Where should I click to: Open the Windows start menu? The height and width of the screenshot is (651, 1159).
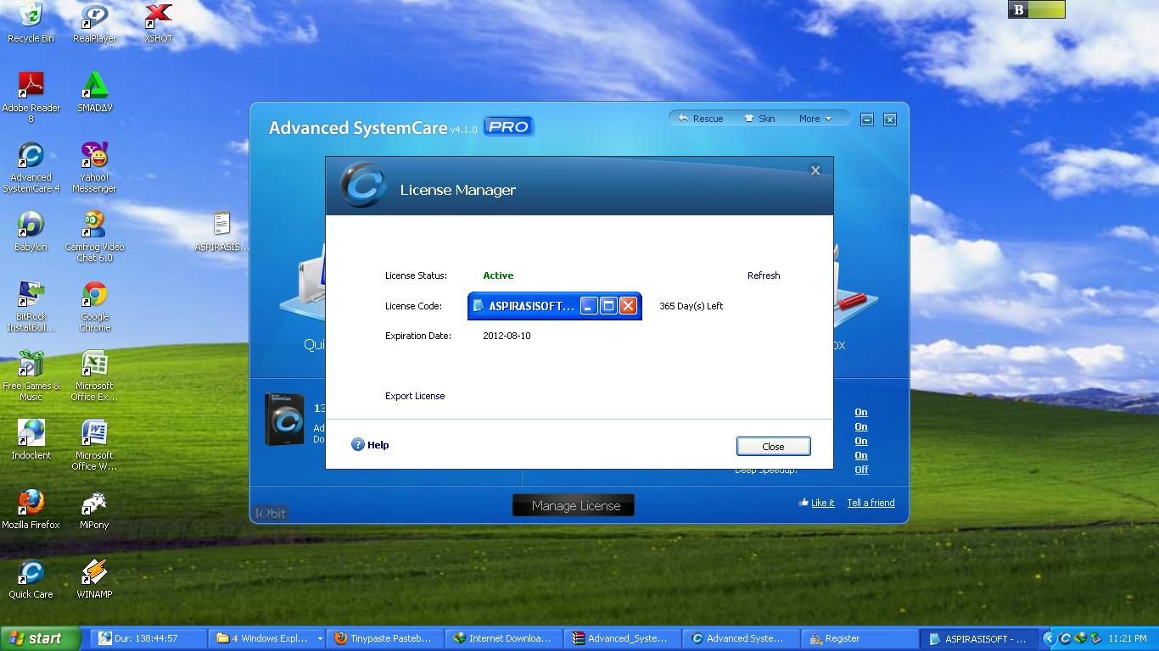click(41, 638)
